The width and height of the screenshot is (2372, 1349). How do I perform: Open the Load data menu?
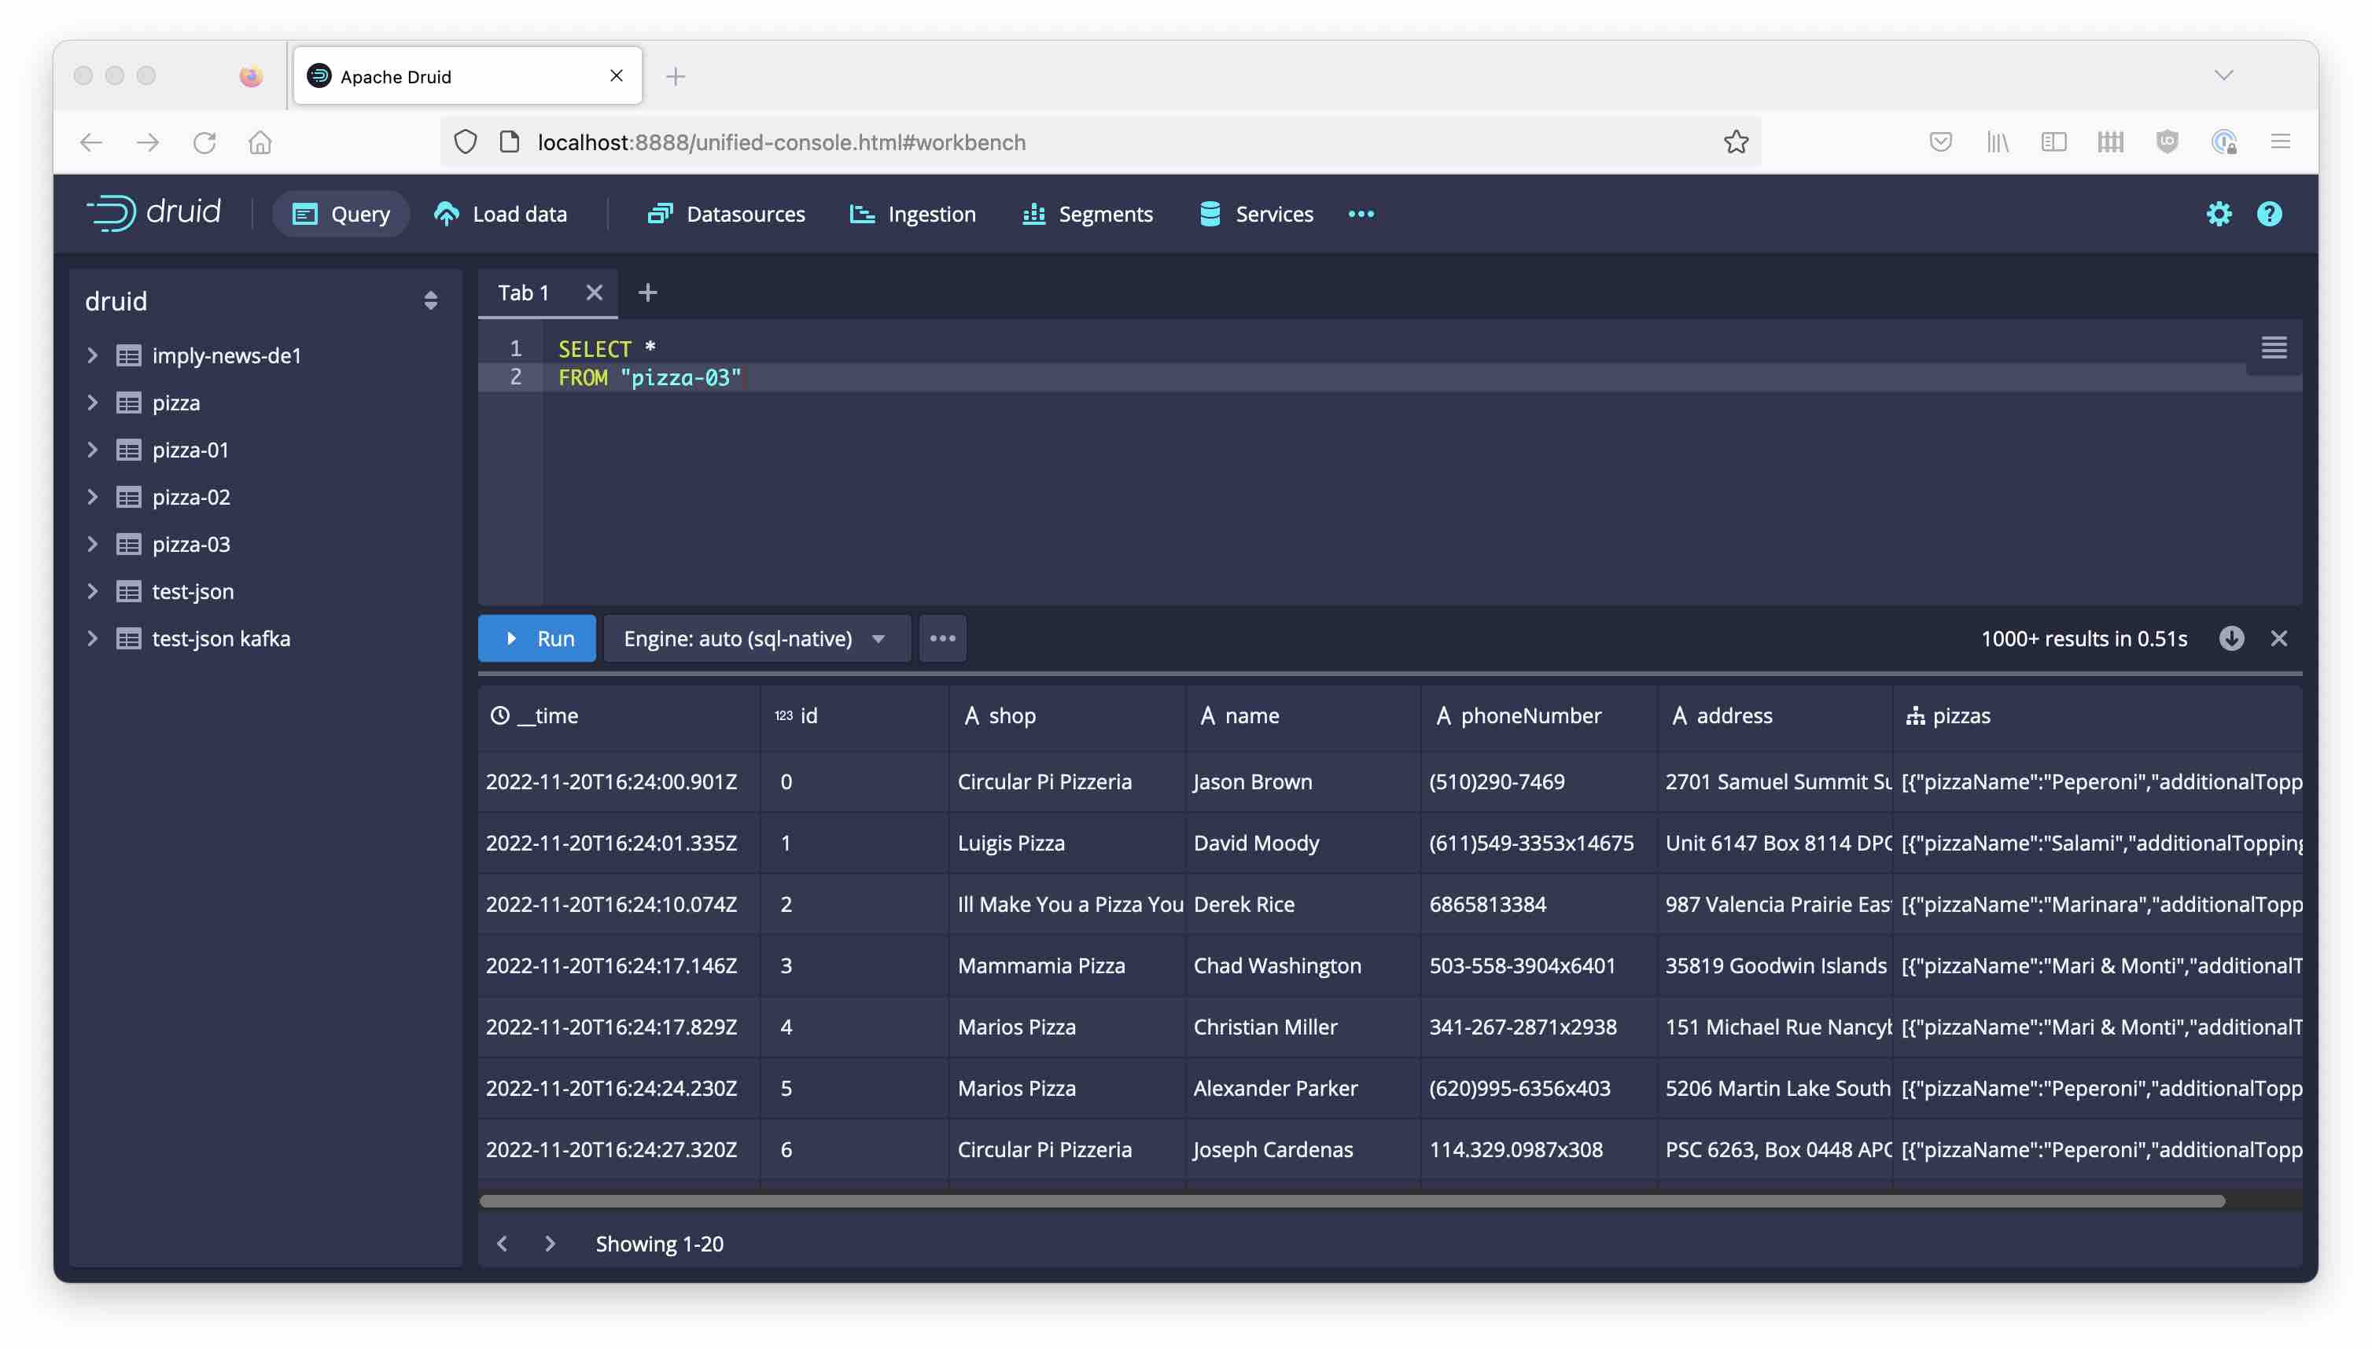pyautogui.click(x=500, y=214)
